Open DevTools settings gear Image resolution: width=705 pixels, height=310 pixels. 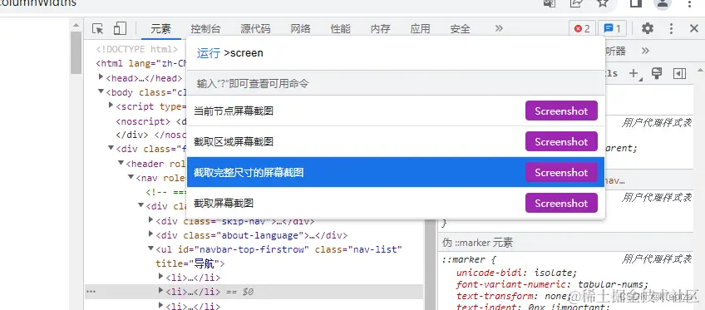[x=647, y=29]
